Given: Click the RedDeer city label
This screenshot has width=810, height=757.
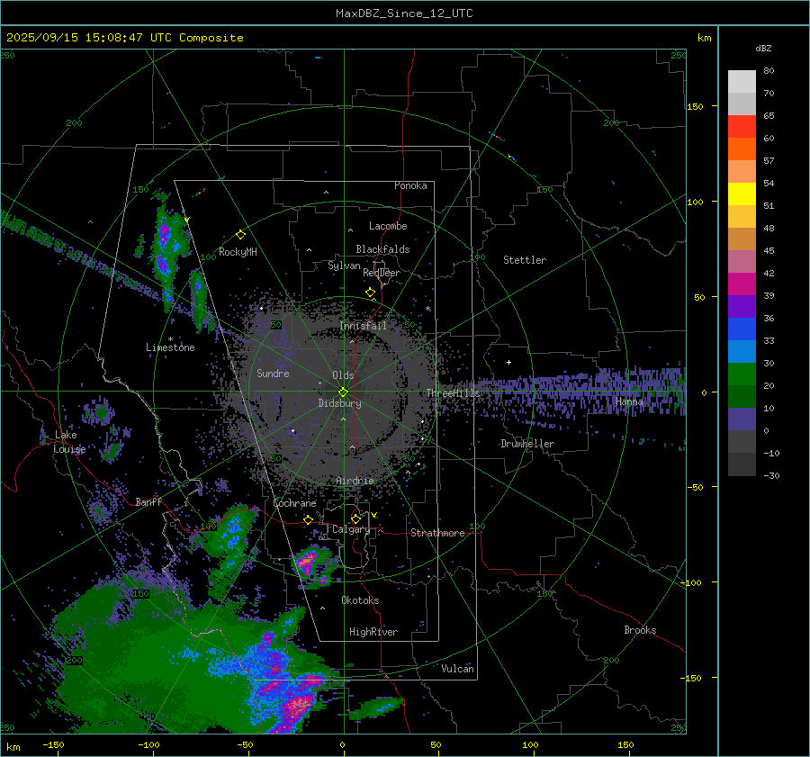Looking at the screenshot, I should click(x=382, y=273).
